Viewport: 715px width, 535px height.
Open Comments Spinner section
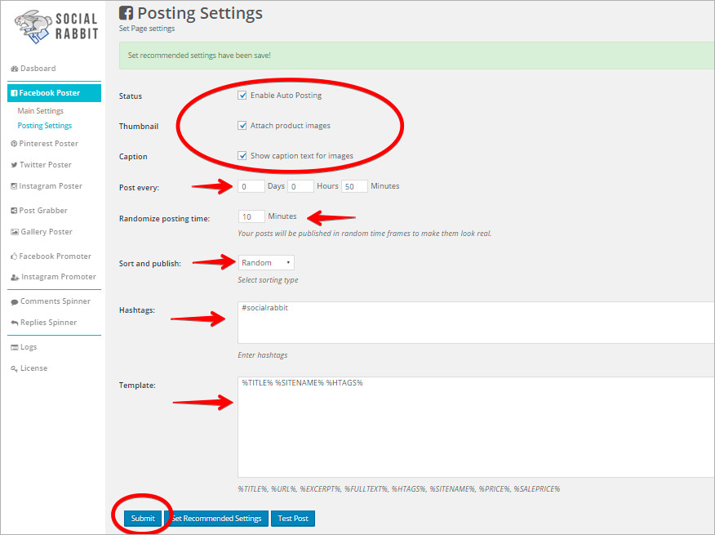tap(51, 301)
